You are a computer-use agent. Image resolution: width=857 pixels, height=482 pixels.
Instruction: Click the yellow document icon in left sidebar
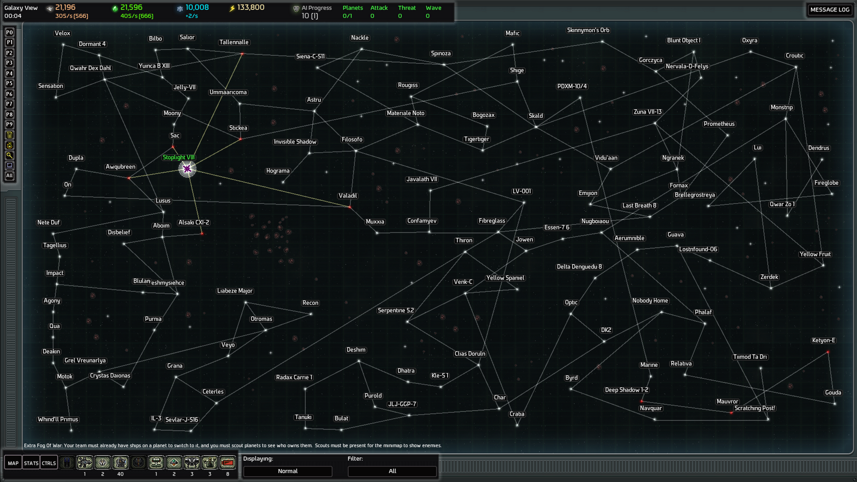(x=9, y=135)
